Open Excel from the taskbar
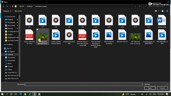 [x=30, y=94]
